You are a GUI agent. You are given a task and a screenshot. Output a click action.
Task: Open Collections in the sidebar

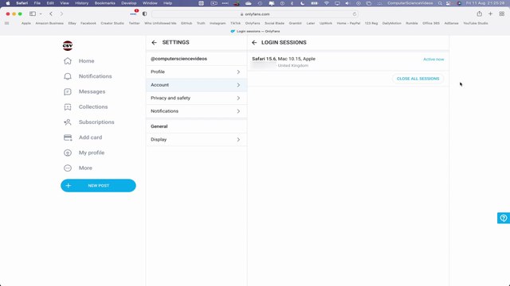pos(85,107)
